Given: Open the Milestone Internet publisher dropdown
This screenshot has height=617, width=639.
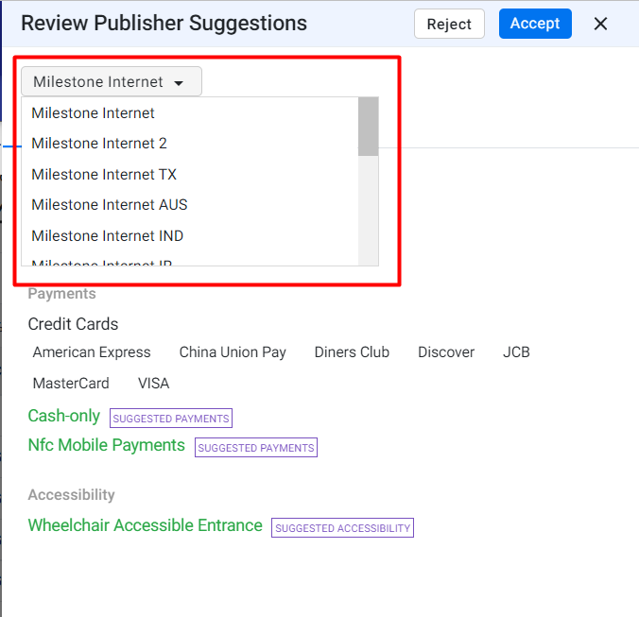Looking at the screenshot, I should [112, 81].
